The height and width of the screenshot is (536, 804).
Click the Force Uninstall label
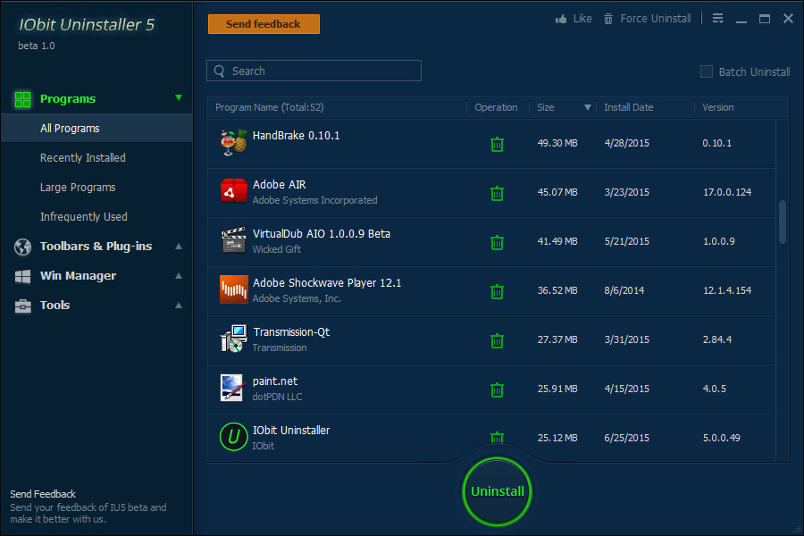pyautogui.click(x=656, y=19)
